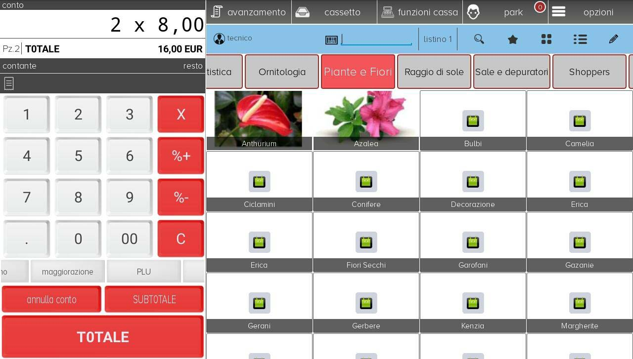Open the avanzamento receipt icon

click(217, 12)
